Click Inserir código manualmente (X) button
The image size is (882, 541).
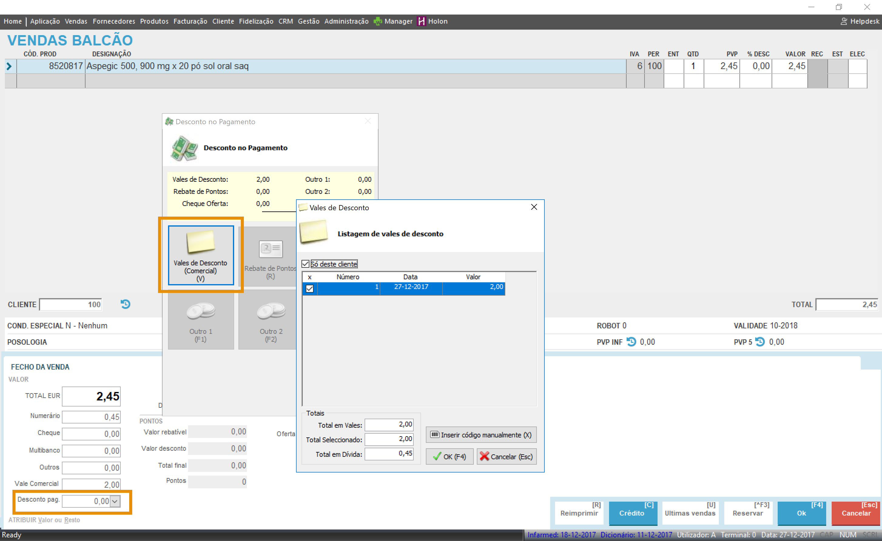coord(481,435)
